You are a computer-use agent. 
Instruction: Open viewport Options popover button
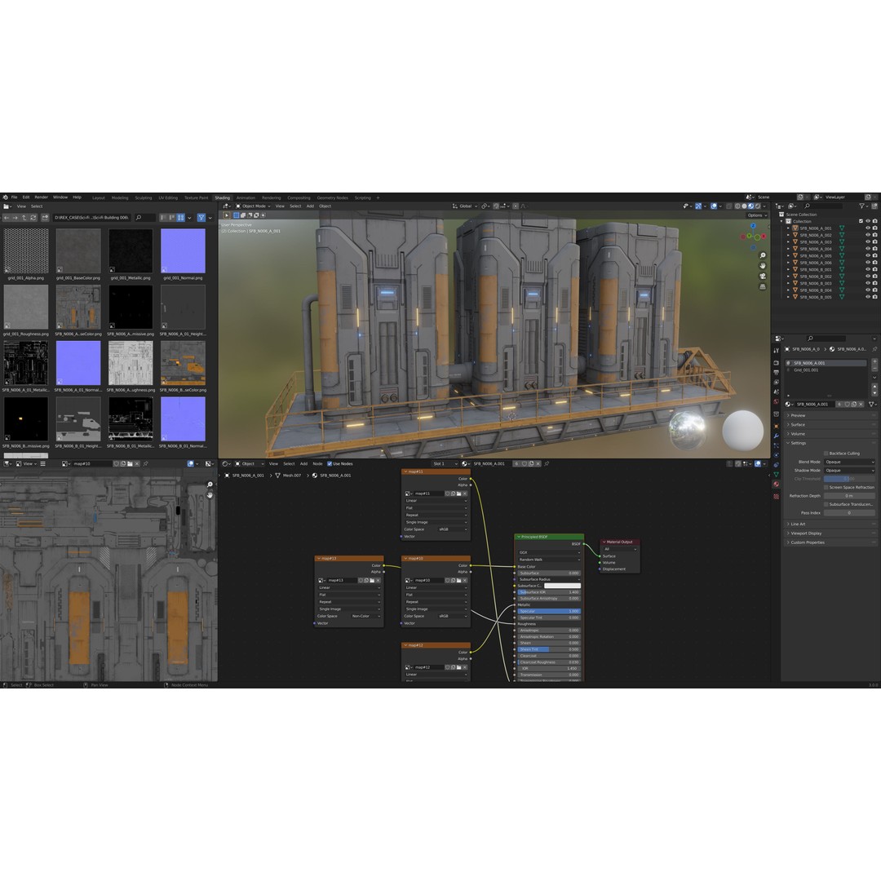[757, 215]
